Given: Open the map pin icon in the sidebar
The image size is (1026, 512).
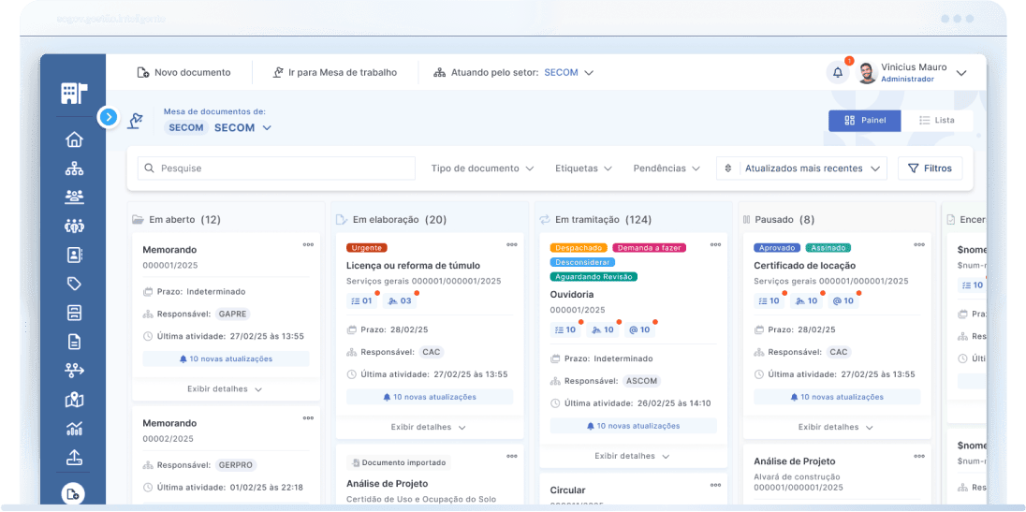Looking at the screenshot, I should pyautogui.click(x=74, y=399).
